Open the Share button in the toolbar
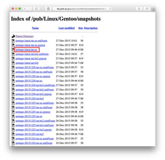 coord(139,9)
